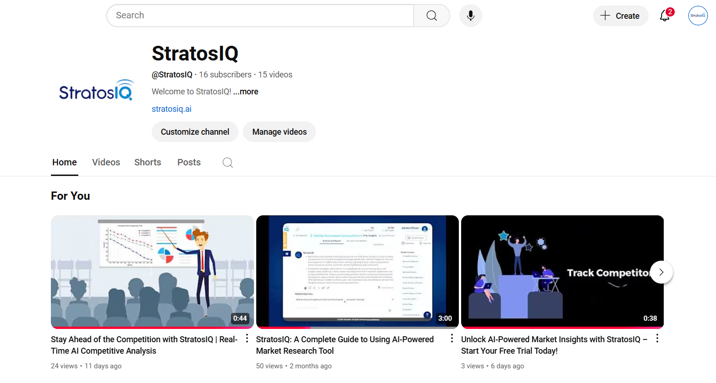
Task: Start a voice search with the microphone icon
Action: point(470,15)
